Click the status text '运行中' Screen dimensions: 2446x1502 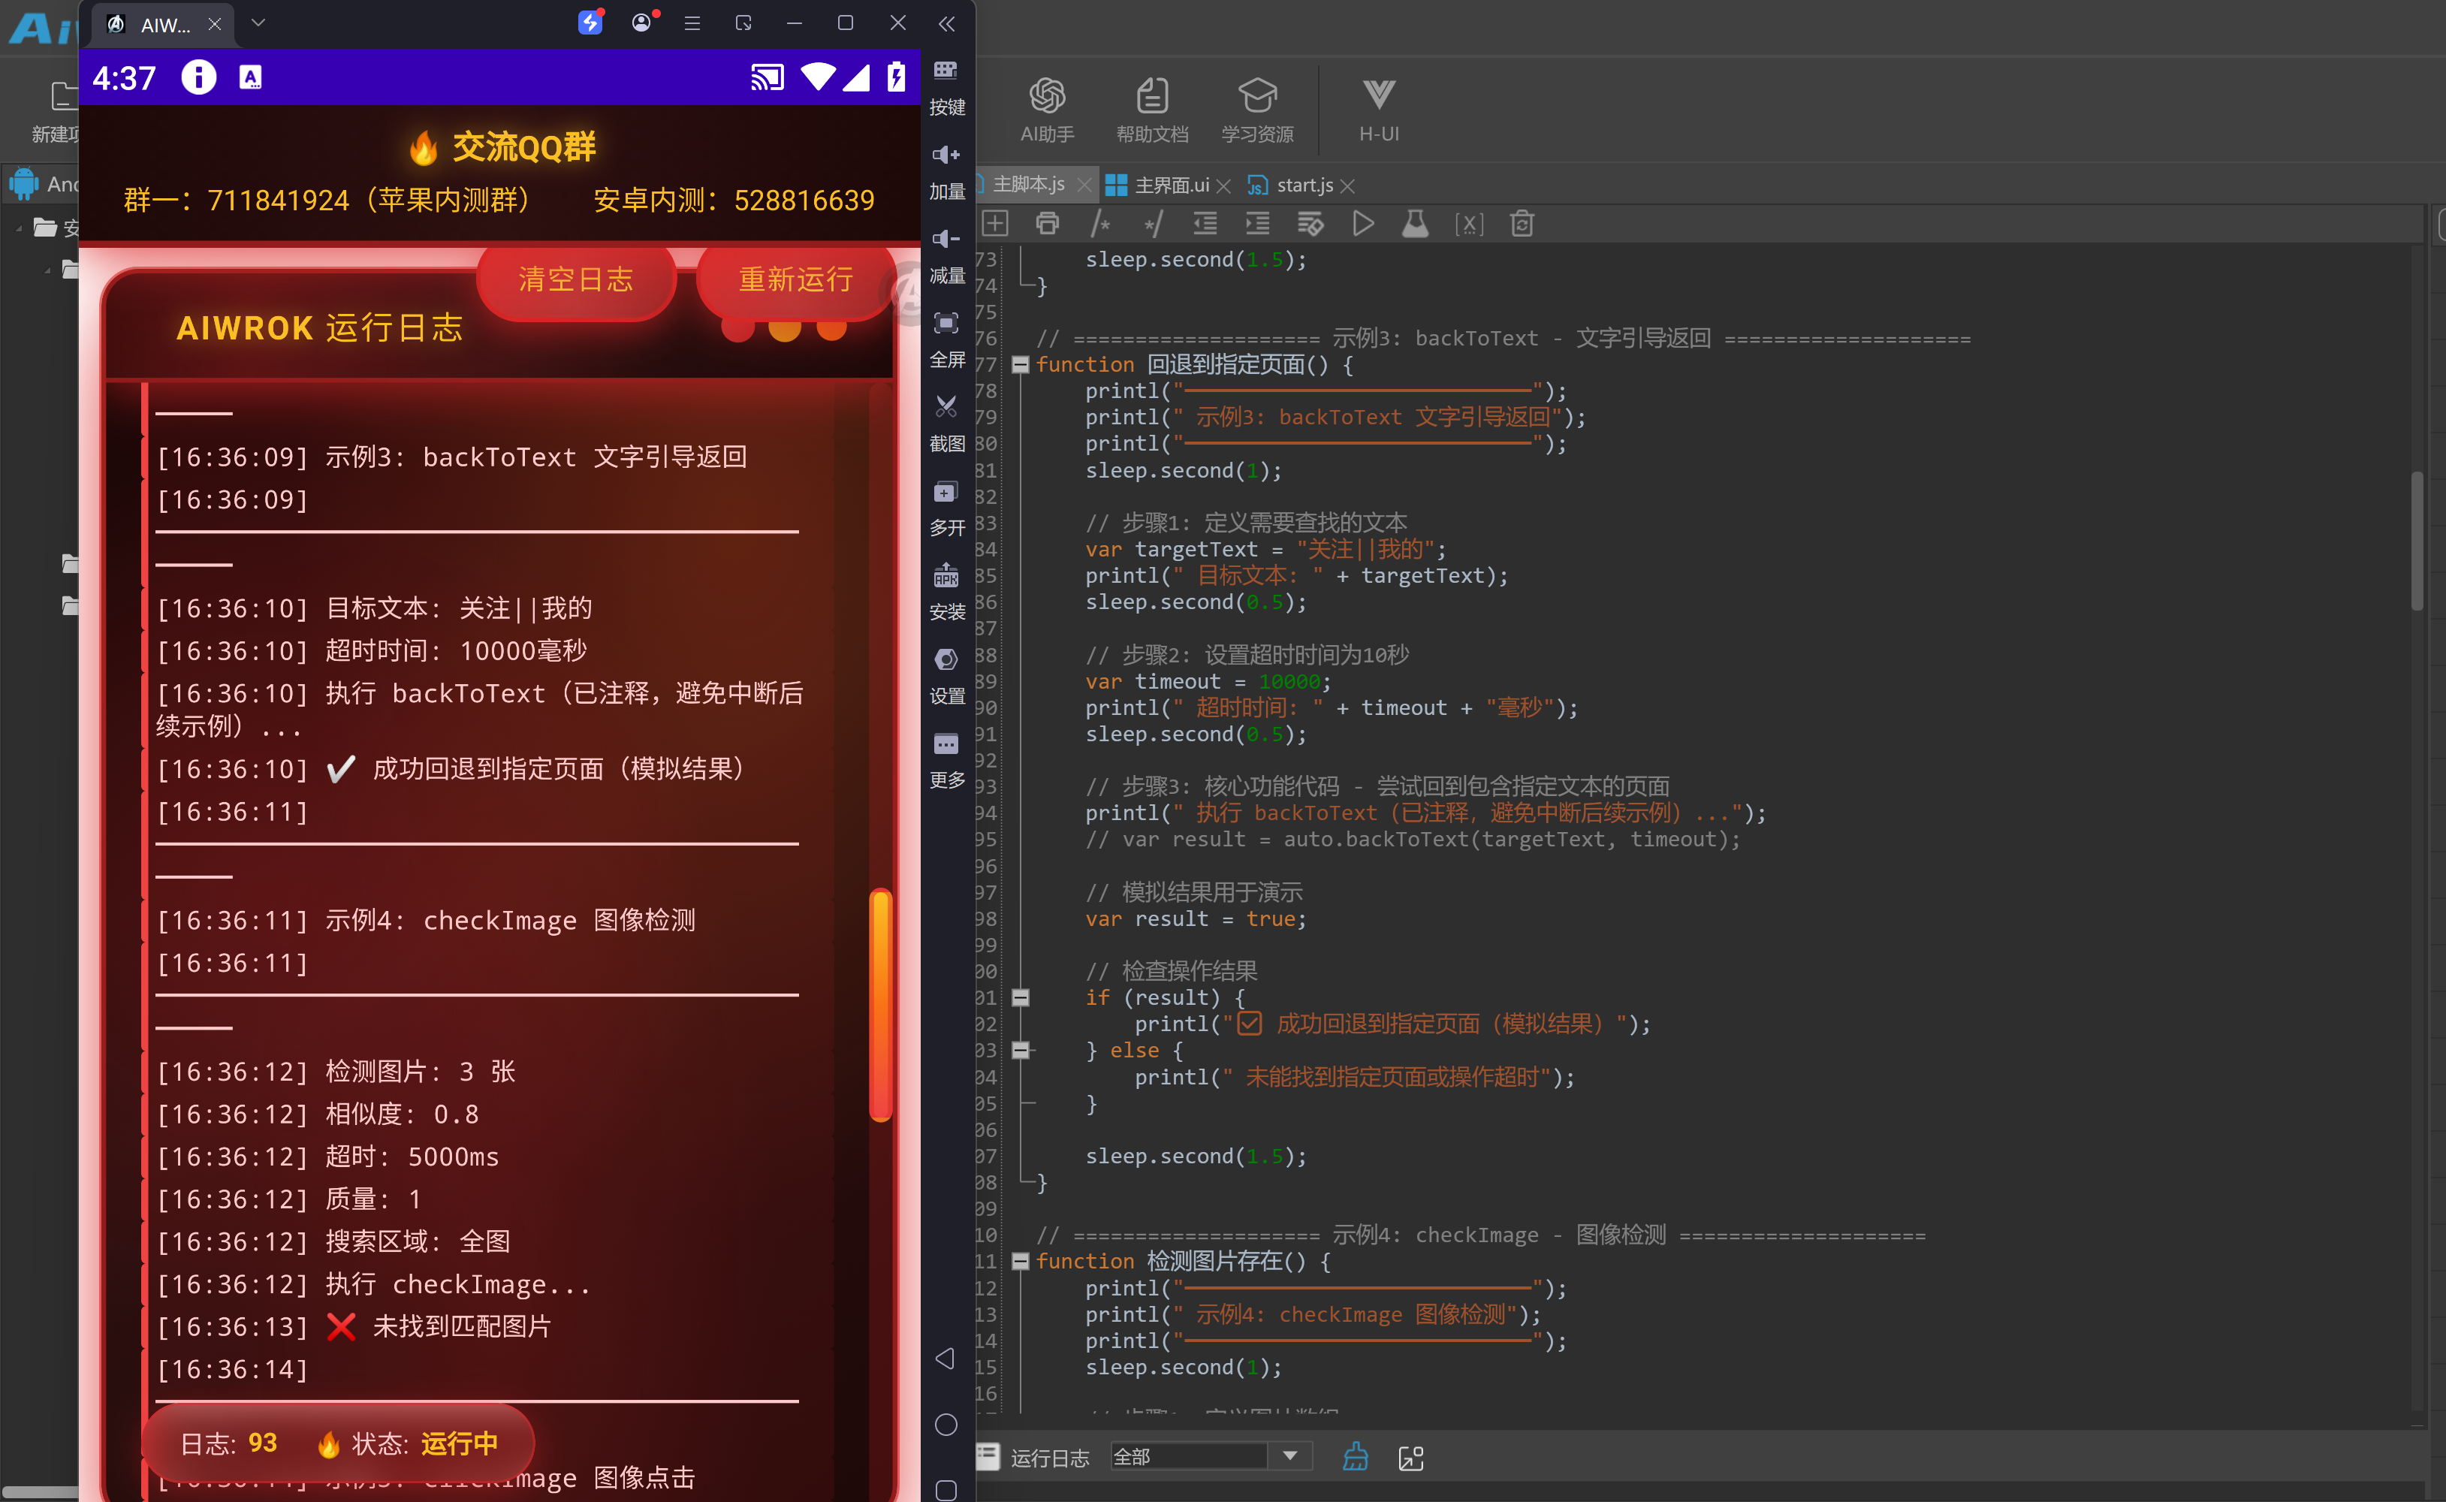coord(460,1443)
